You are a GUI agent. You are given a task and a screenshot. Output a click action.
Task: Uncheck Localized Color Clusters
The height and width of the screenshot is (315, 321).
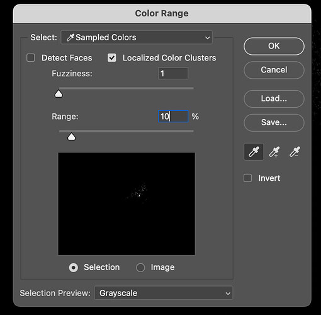[x=112, y=58]
